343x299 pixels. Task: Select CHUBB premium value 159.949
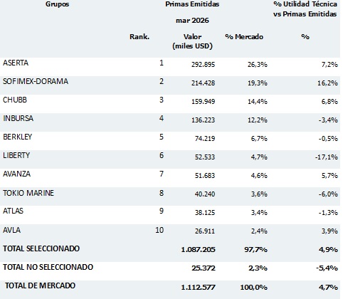pos(204,102)
